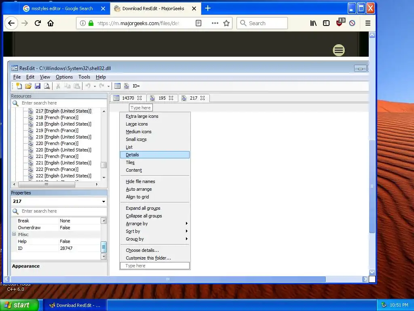Select 220 [French (France)] in resource tree
Screen dimensions: 414x311
point(57,143)
